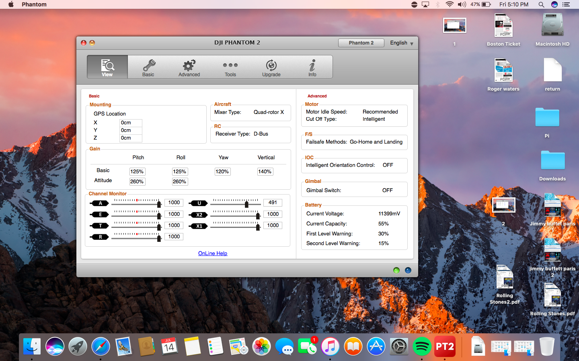The height and width of the screenshot is (361, 579).
Task: Open the Advanced gears settings
Action: [x=189, y=67]
